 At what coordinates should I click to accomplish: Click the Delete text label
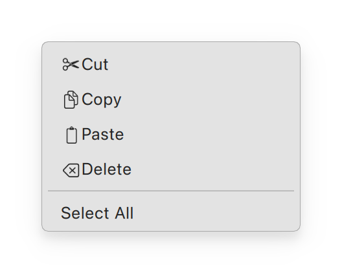pyautogui.click(x=107, y=169)
